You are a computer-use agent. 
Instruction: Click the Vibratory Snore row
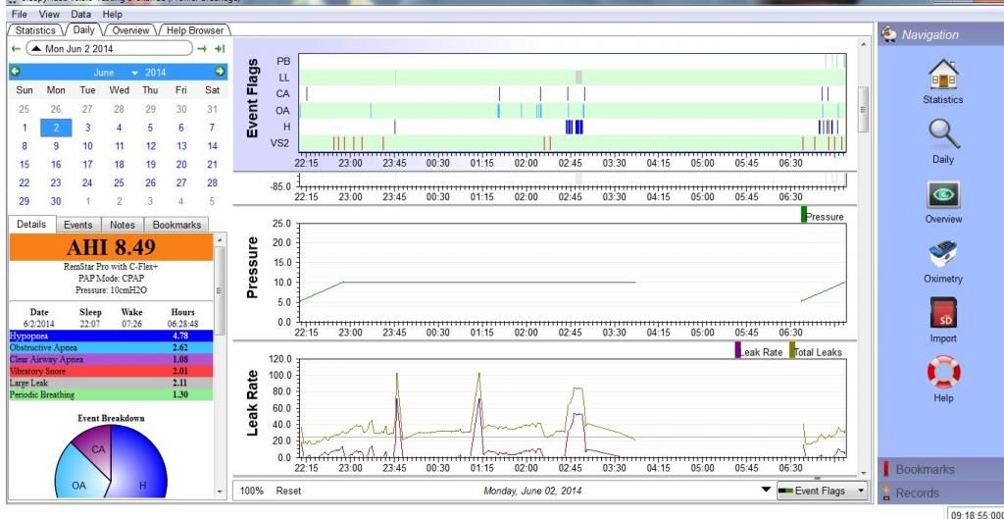(x=111, y=371)
